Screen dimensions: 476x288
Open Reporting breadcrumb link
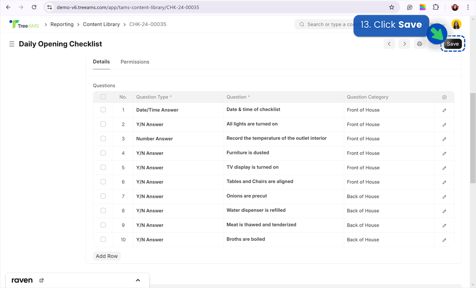[x=62, y=24]
